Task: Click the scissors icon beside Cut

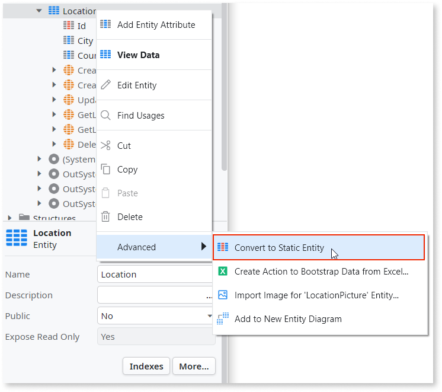Action: coord(105,145)
